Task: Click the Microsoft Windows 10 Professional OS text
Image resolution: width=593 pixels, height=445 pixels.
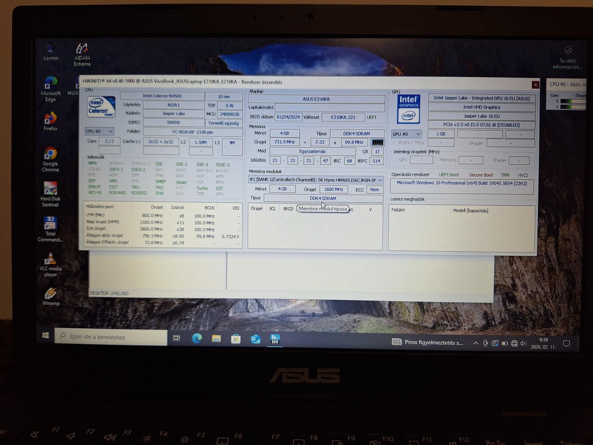Action: point(461,183)
